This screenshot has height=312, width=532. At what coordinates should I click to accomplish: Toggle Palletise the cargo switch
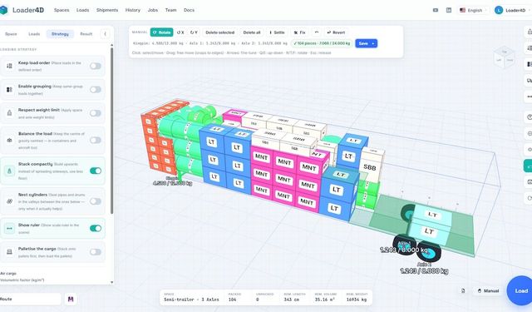pos(96,252)
